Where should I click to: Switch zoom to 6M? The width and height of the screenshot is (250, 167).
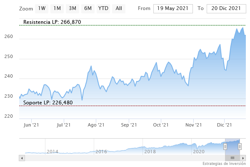tap(87, 8)
